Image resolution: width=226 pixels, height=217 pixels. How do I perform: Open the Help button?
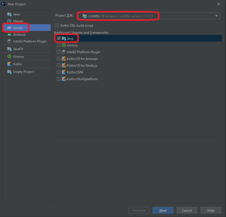[211, 210]
